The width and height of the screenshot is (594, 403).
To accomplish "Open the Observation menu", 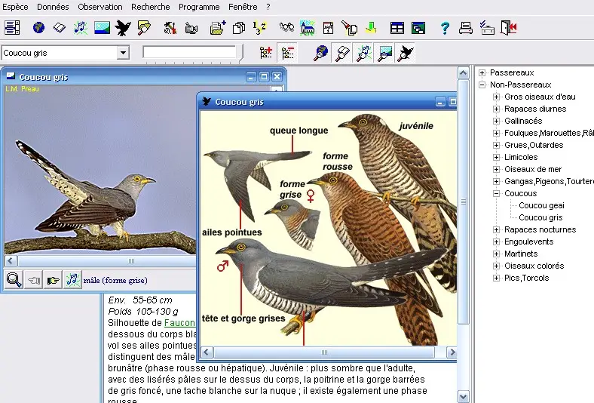I will (100, 7).
